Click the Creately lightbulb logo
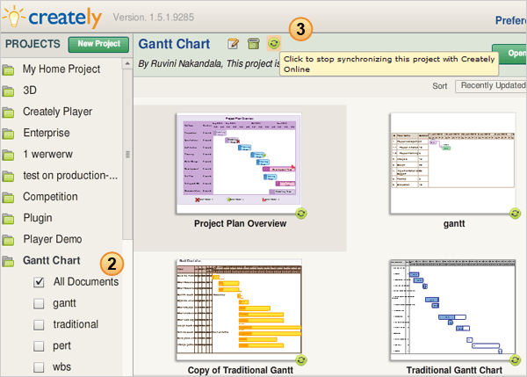This screenshot has height=377, width=527. pyautogui.click(x=13, y=17)
